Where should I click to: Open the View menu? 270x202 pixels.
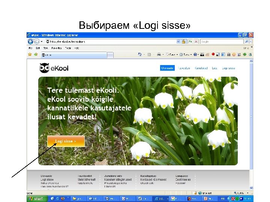click(46, 48)
